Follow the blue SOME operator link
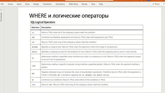The height and width of the screenshot is (93, 165). click(x=34, y=85)
